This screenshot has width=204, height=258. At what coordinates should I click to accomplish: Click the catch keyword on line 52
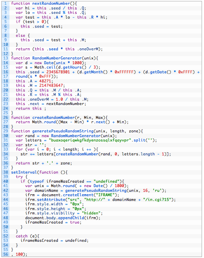pyautogui.click(x=22, y=236)
